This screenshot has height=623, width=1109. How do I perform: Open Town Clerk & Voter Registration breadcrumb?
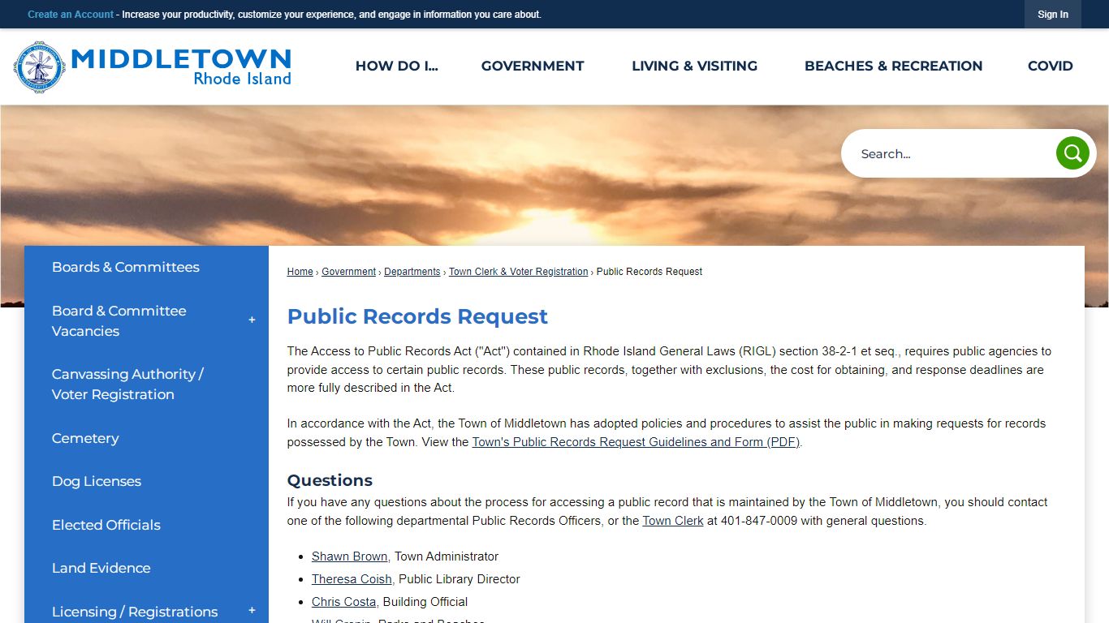tap(518, 272)
